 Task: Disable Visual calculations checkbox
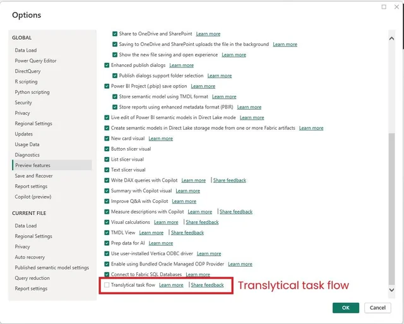point(107,222)
